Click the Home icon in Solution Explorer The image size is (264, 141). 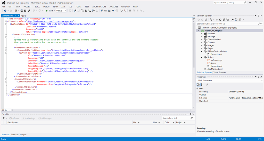[x=206, y=20]
